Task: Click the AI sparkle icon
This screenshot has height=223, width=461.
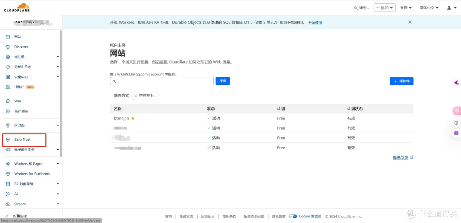Action: 8,194
